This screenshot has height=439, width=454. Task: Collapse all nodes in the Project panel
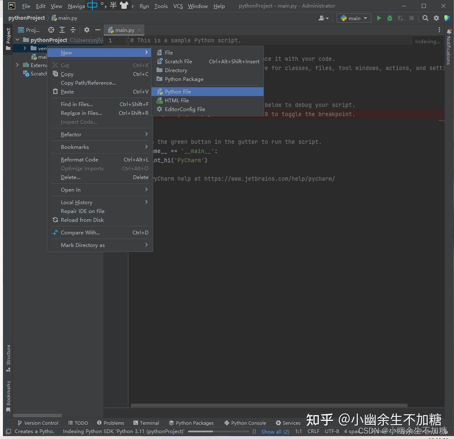point(72,30)
